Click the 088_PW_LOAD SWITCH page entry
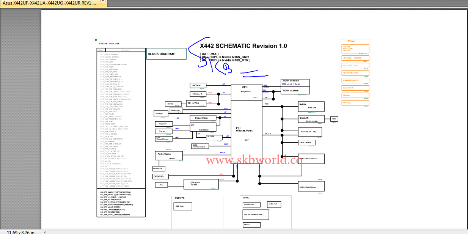Viewport: 468px width, 234px height. coord(110,207)
